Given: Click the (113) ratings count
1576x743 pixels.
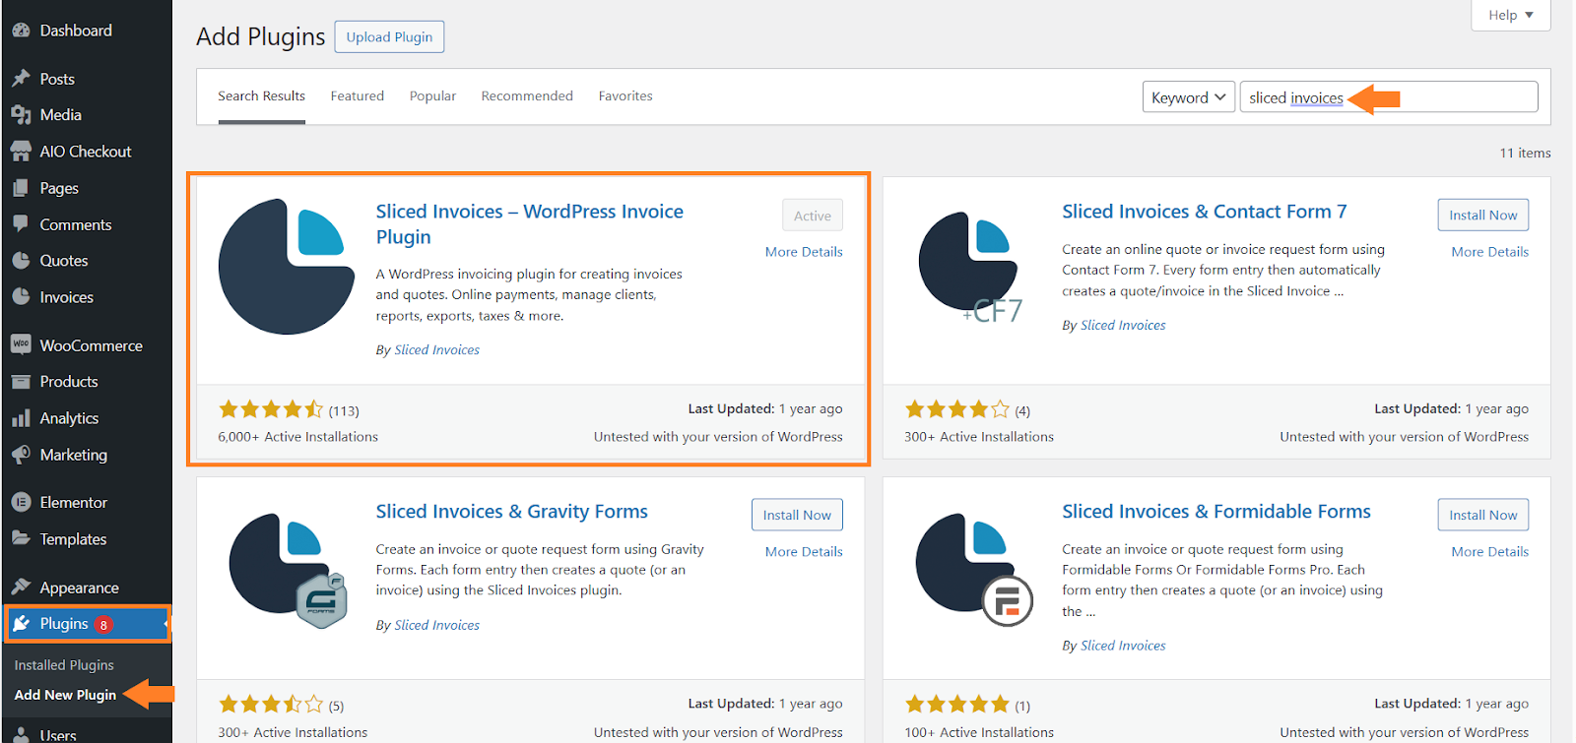Looking at the screenshot, I should coord(344,411).
